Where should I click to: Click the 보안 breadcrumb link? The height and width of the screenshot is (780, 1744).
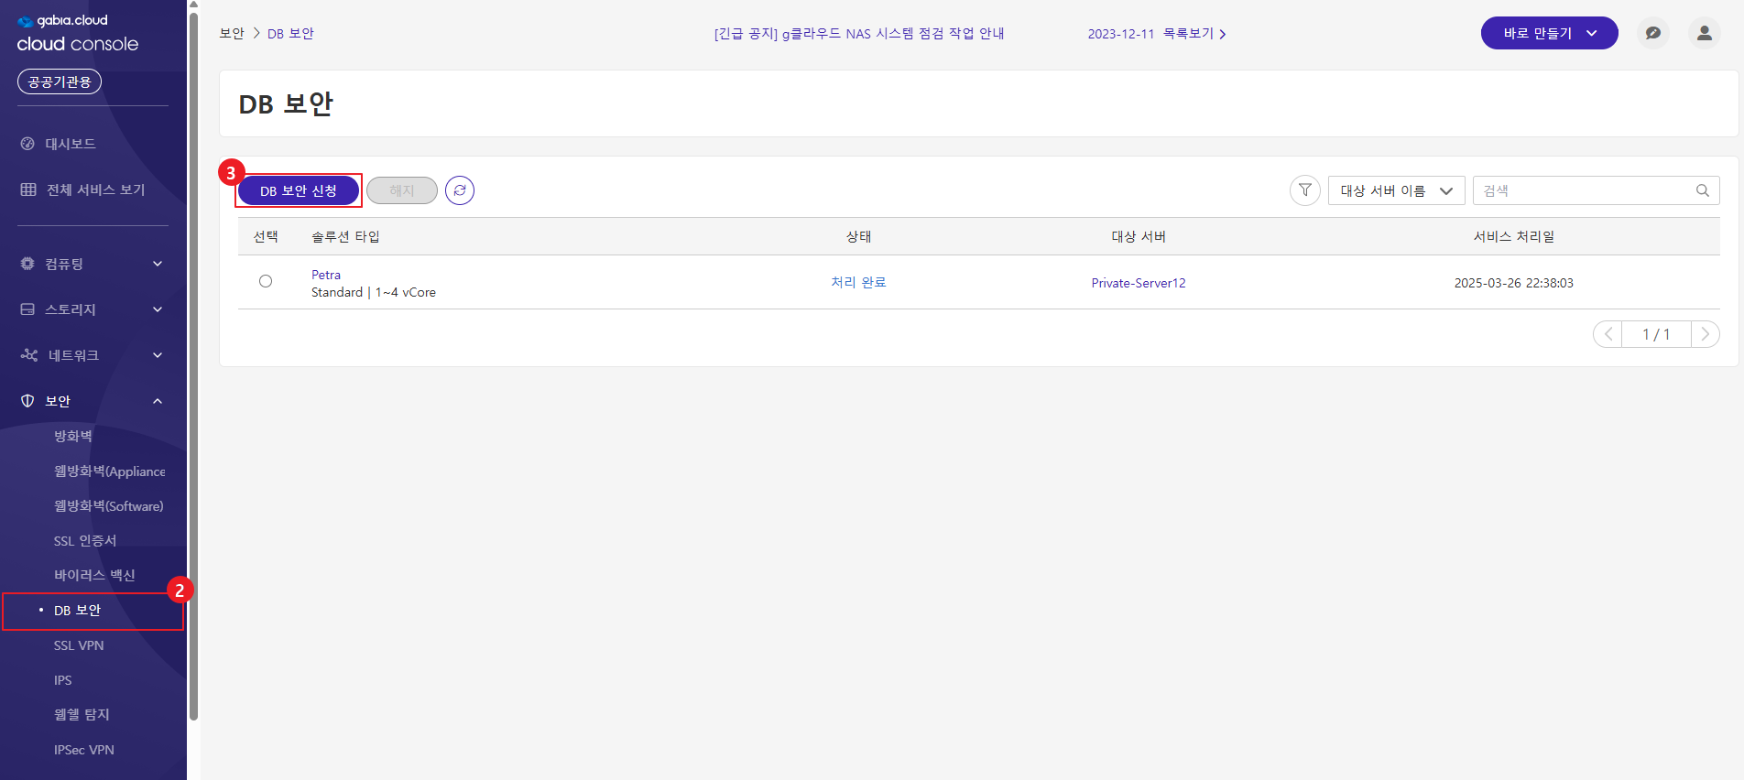(232, 33)
